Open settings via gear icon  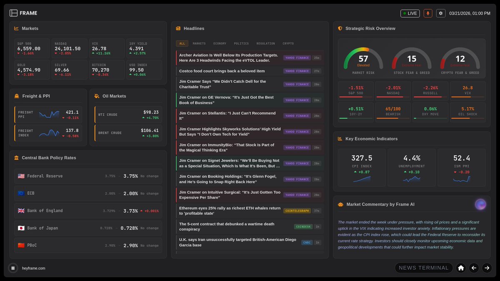coord(441,13)
